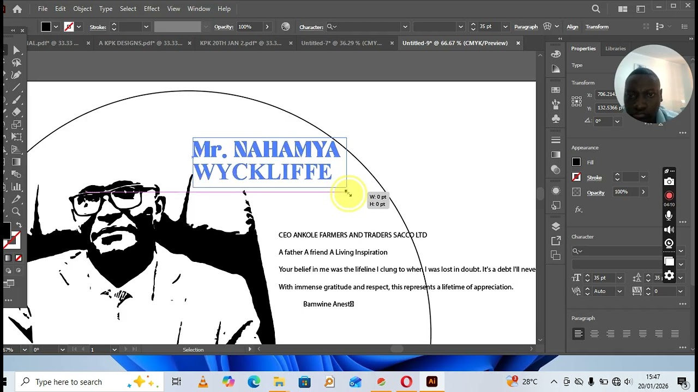Open the leading Auto dropdown in Character panel
This screenshot has width=698, height=392.
tap(619, 291)
